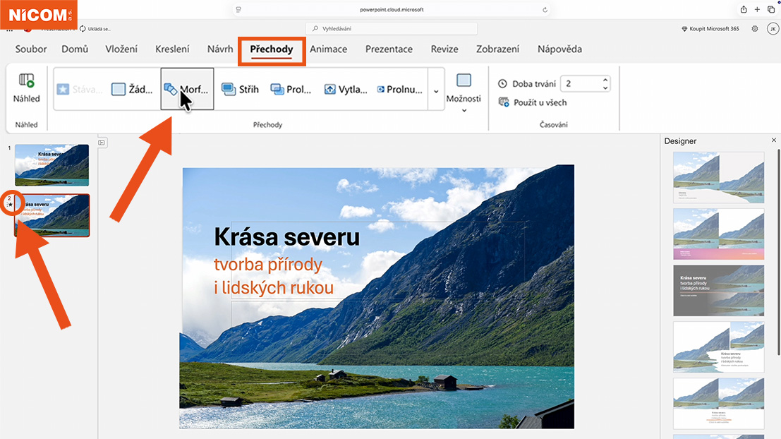
Task: Choose the Designer idea with pink gradient band
Action: pyautogui.click(x=718, y=234)
